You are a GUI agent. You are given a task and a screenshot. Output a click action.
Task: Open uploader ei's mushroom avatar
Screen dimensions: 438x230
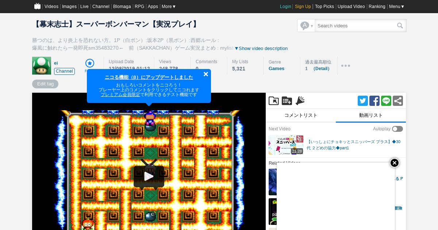(x=42, y=66)
